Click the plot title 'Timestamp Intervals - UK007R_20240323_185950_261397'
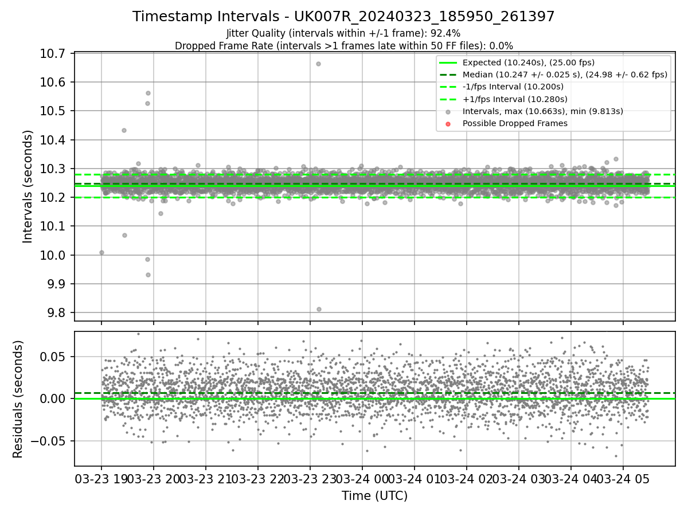 343,17
